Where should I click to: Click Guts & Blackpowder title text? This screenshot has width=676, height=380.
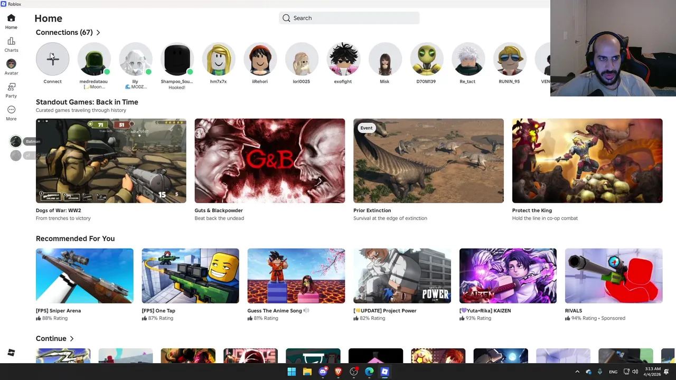(219, 210)
